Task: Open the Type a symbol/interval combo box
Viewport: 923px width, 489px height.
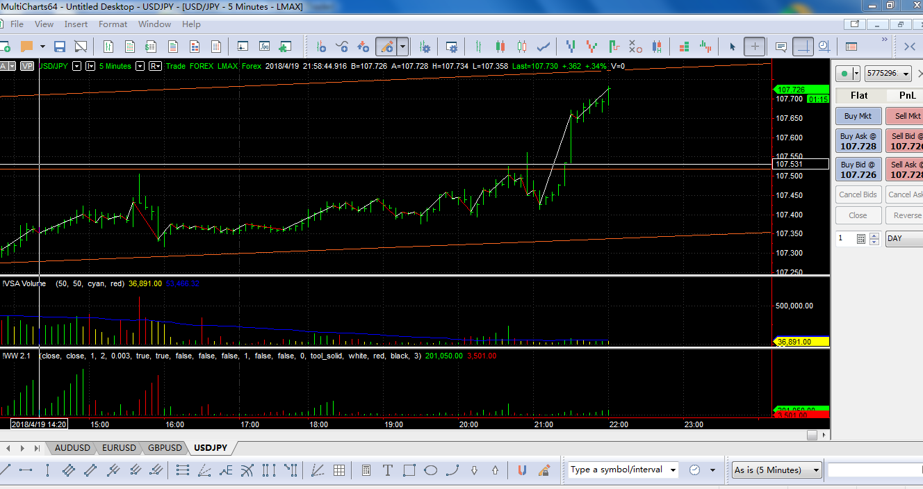Action: [623, 470]
